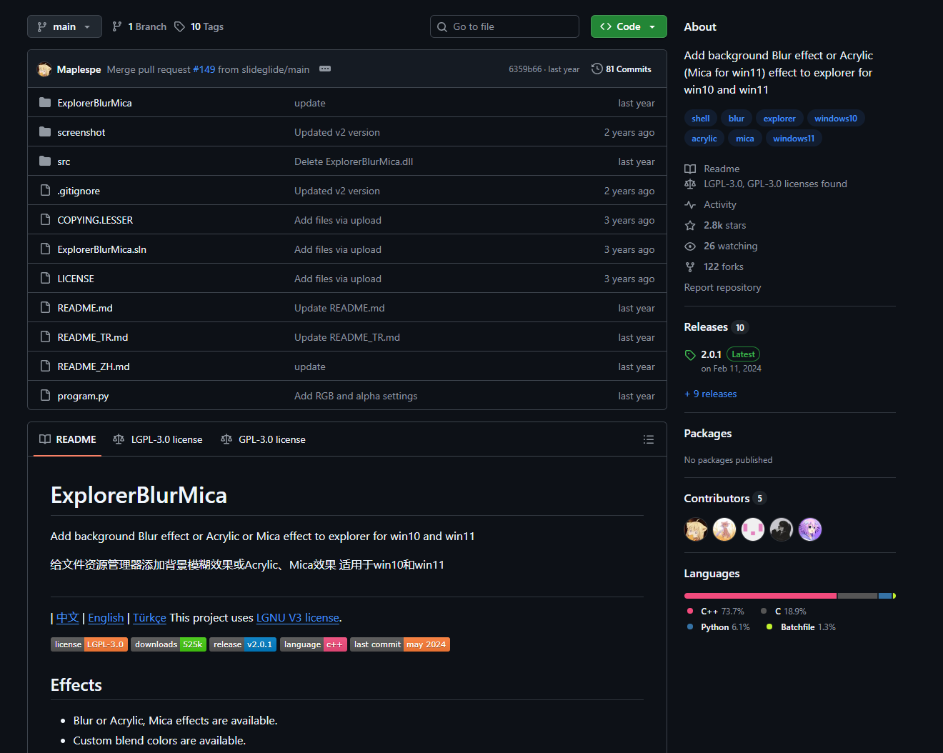Click the file icon beside program.py
Image resolution: width=943 pixels, height=753 pixels.
45,395
